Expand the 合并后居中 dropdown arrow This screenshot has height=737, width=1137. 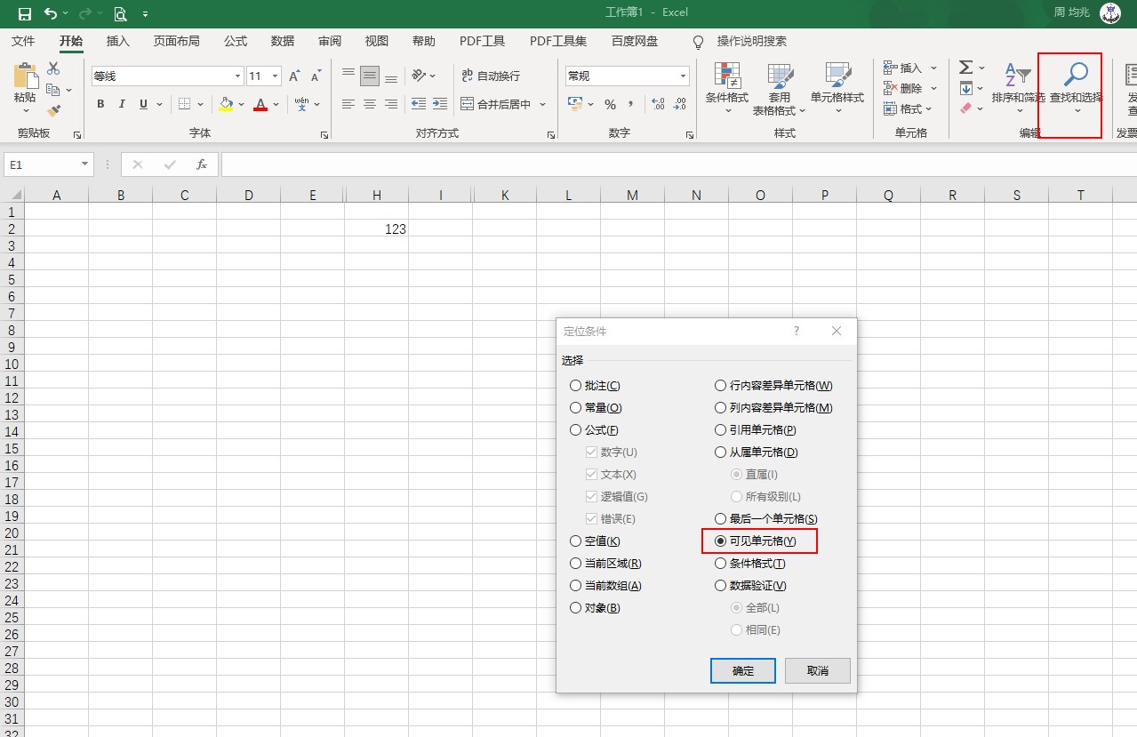point(542,104)
